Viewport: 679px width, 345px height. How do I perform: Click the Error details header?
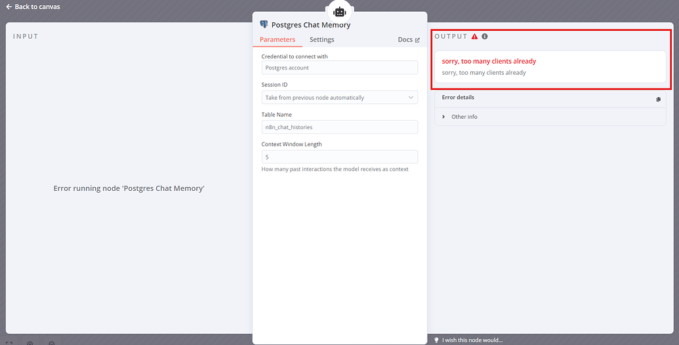458,97
